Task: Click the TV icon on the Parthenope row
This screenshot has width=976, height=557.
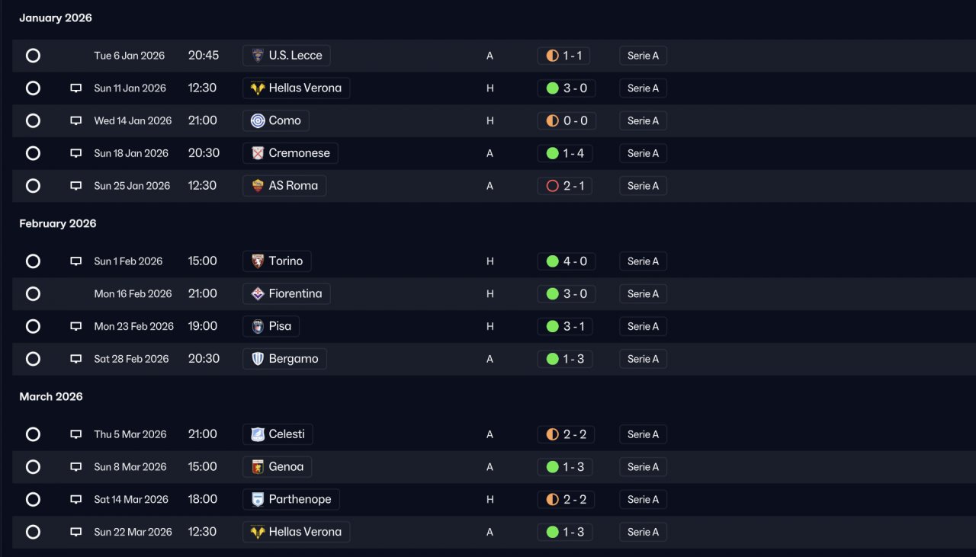Action: point(75,500)
